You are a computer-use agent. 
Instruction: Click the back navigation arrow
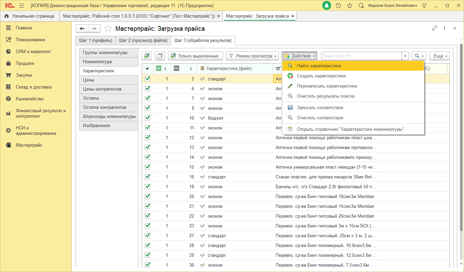(x=82, y=29)
